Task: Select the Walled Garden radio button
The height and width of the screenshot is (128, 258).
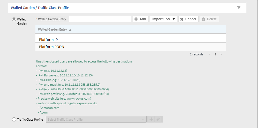Action: 14,19
